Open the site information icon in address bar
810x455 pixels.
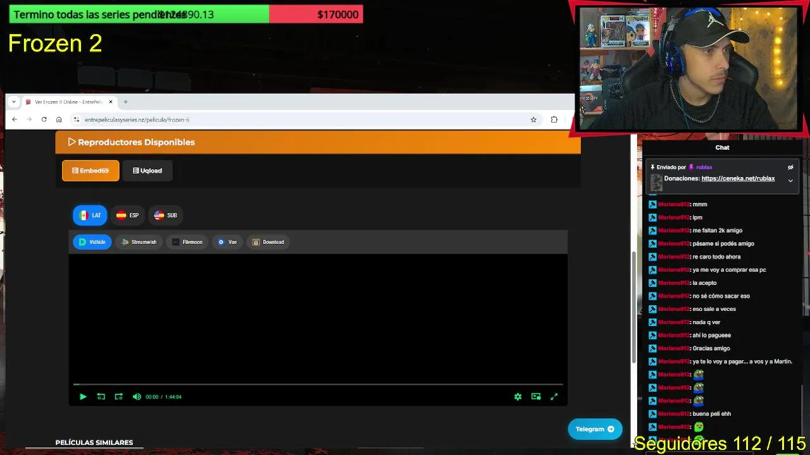click(77, 119)
